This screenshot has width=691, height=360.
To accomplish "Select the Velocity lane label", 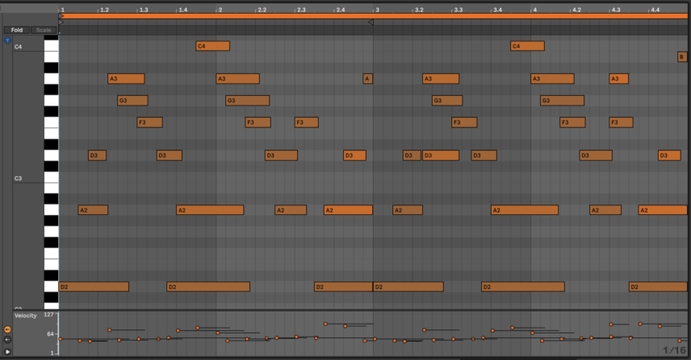I will (x=26, y=316).
